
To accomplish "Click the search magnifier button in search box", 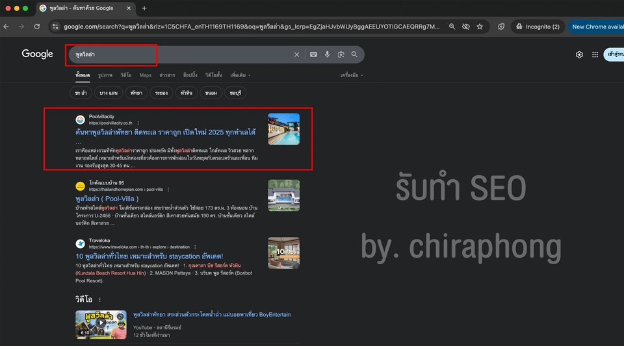I will pyautogui.click(x=354, y=55).
